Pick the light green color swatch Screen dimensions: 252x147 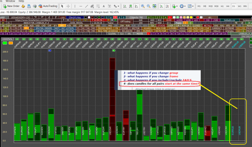(x=177, y=17)
